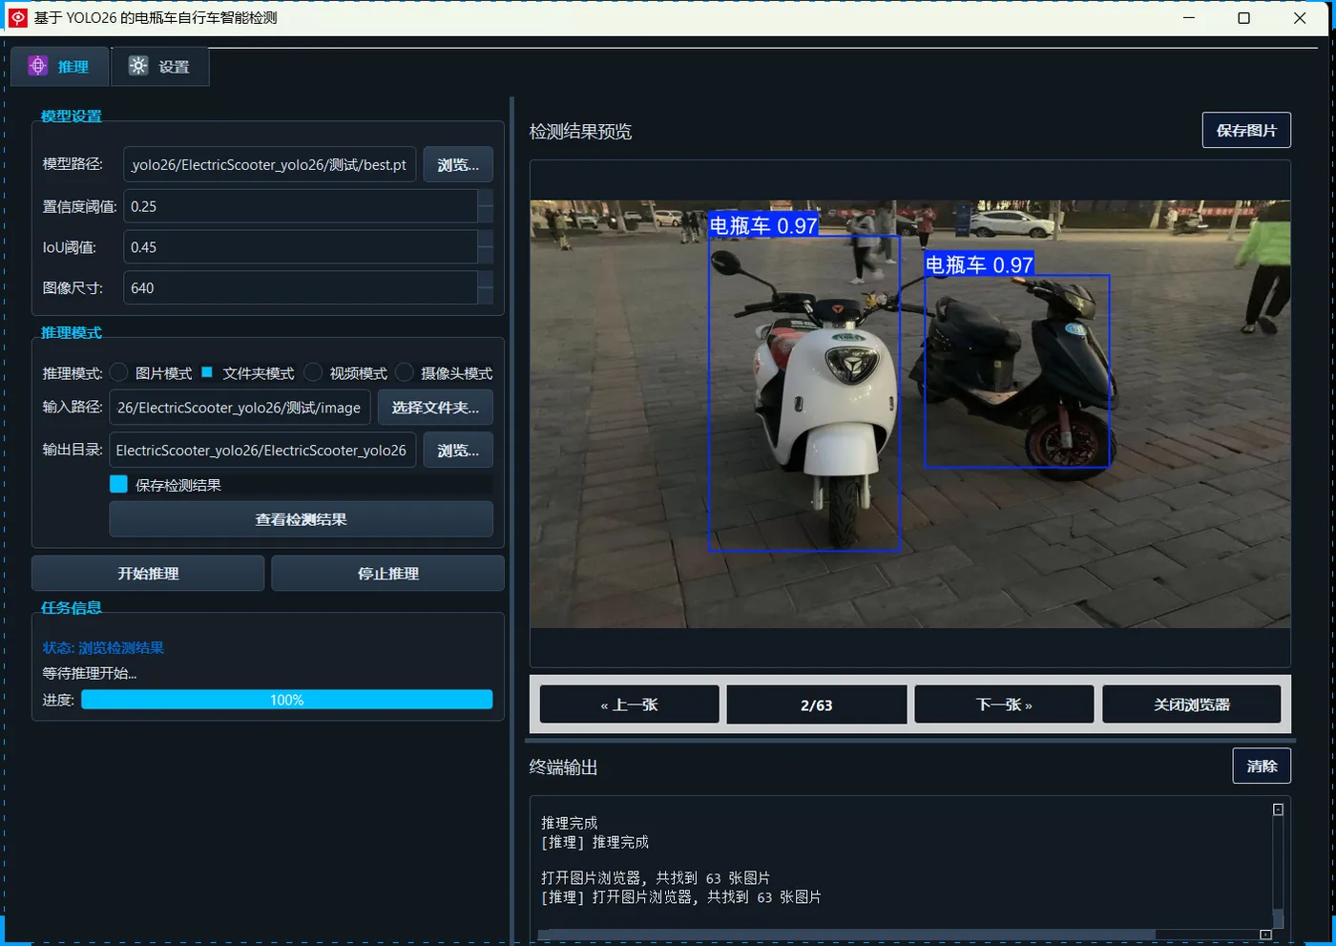Screen dimensions: 1336x946
Task: Toggle the 保存检测结果 checkbox
Action: pos(119,484)
